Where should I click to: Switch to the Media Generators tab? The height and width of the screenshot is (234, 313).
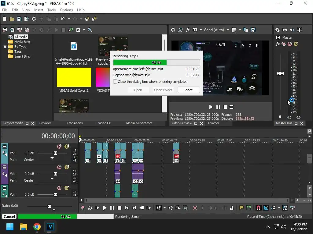(139, 123)
